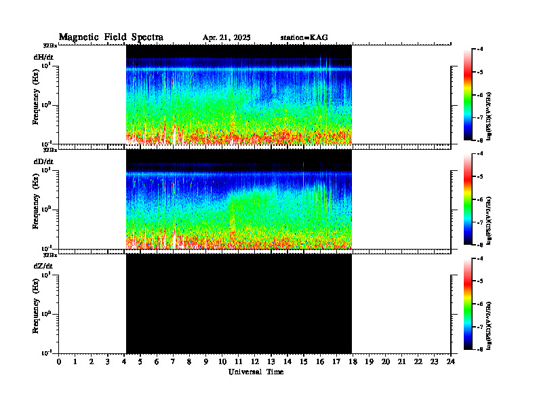Click the "-8" value on dH/dt color bar
Viewport: 537px width, 415px height.
click(480, 140)
